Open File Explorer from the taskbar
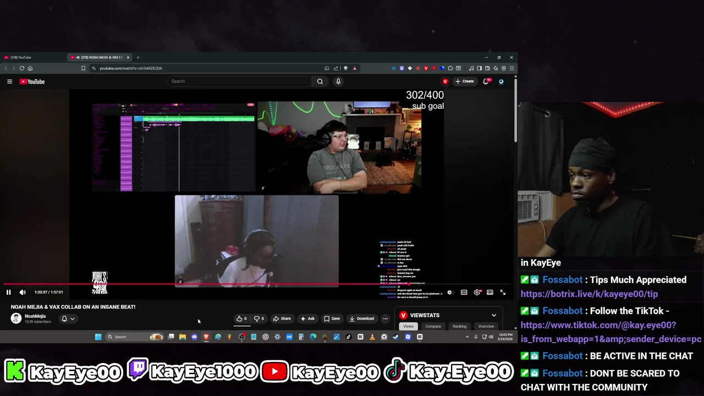Screen dimensions: 704x396 coord(183,337)
